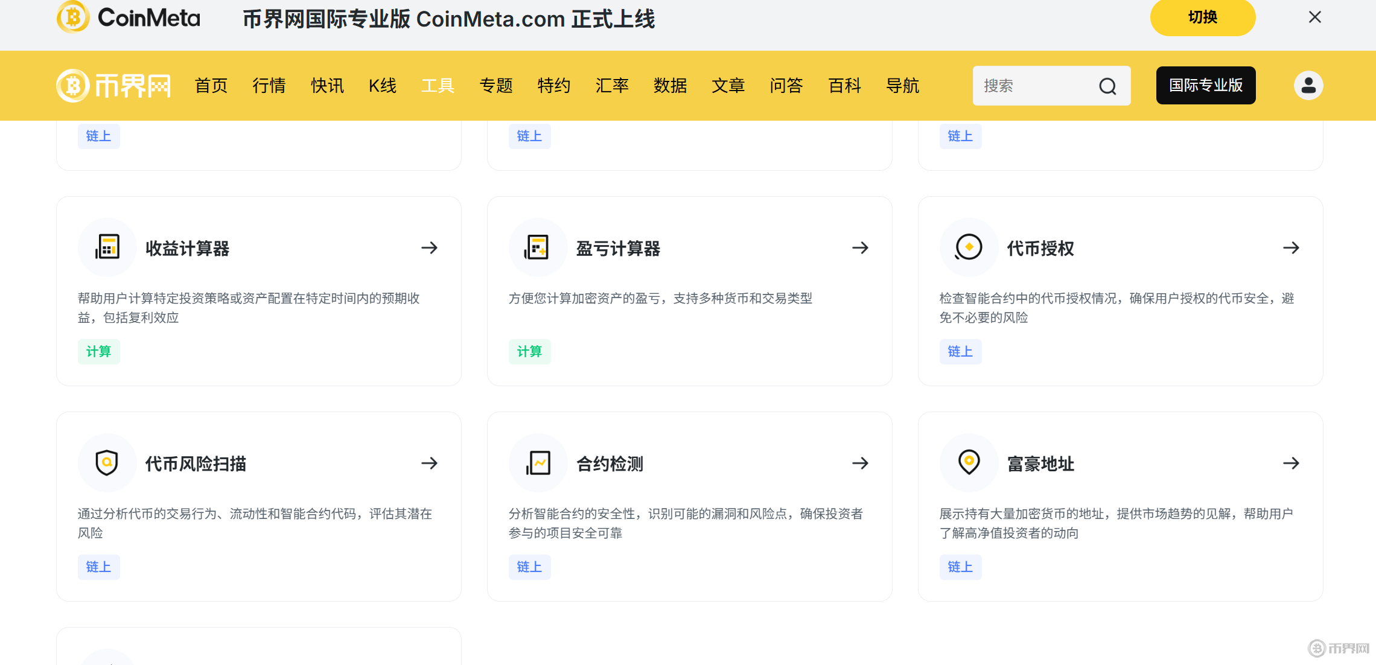Click the description starting 分析智能合约的安全性
This screenshot has height=665, width=1376.
[686, 523]
